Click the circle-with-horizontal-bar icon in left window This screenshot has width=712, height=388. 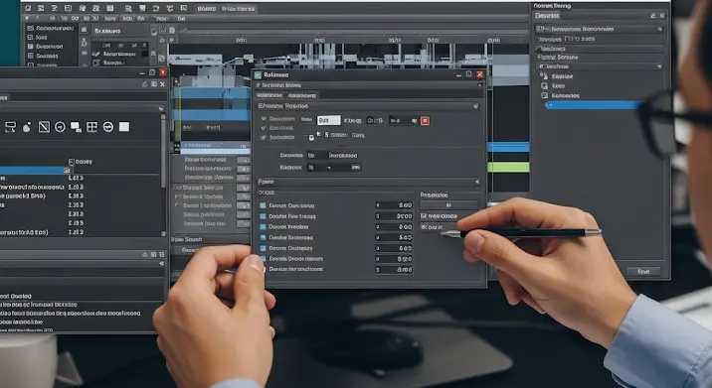pyautogui.click(x=108, y=127)
